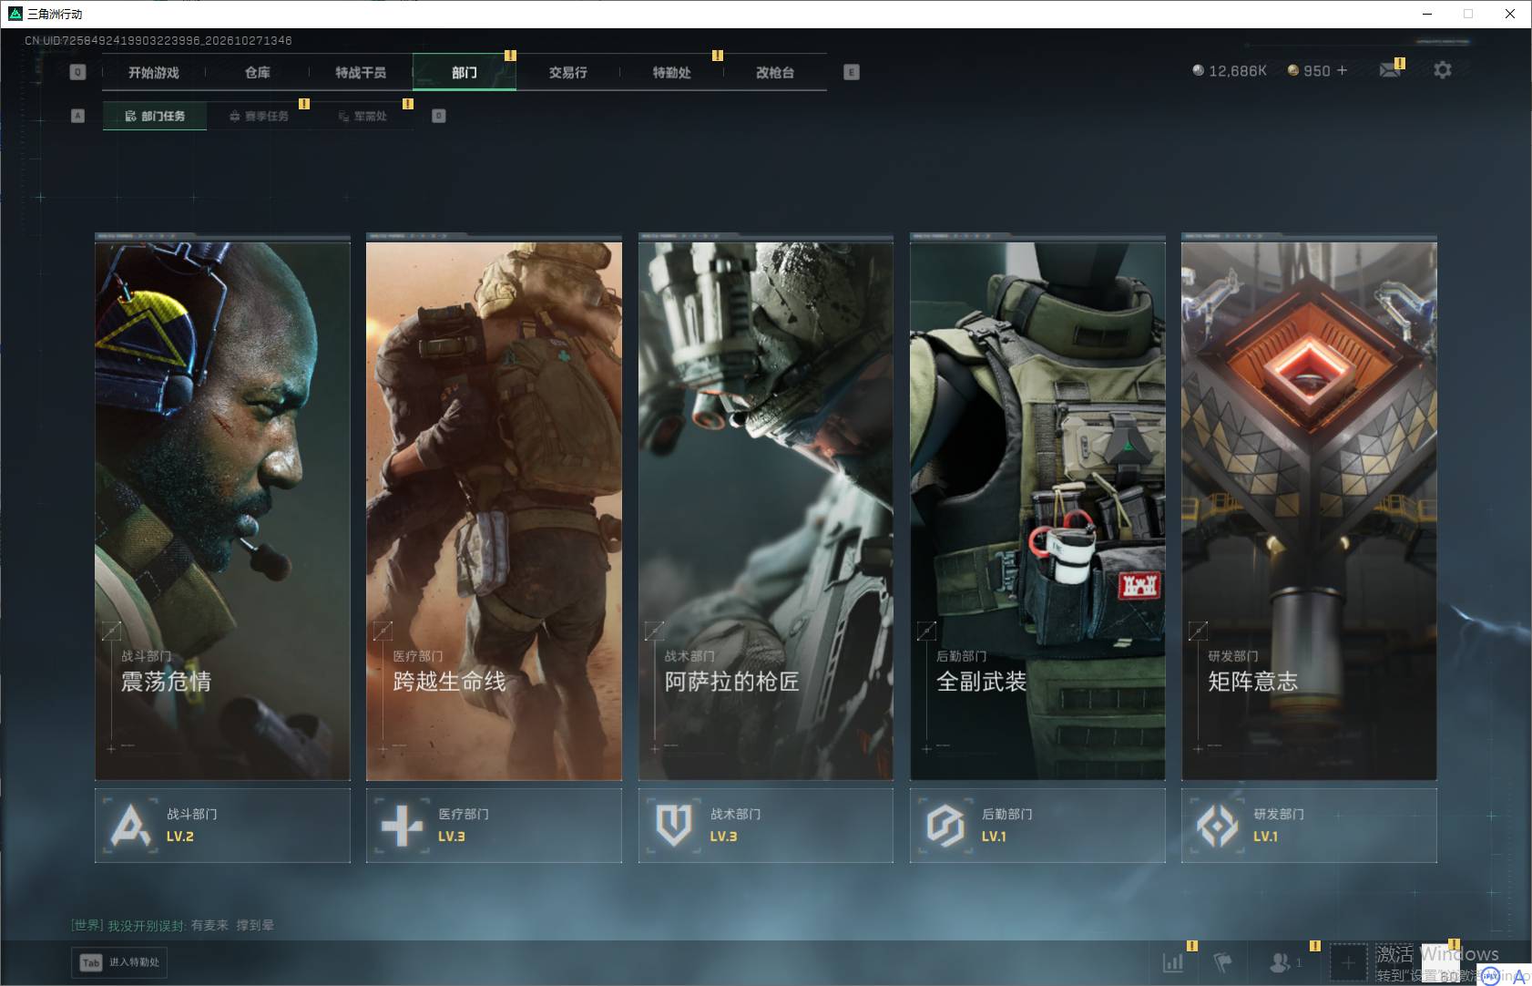The height and width of the screenshot is (986, 1532).
Task: Go to the 特勤处 tab
Action: click(672, 72)
